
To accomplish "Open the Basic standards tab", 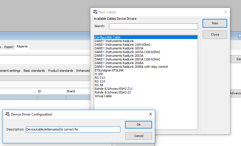I will tap(34, 71).
